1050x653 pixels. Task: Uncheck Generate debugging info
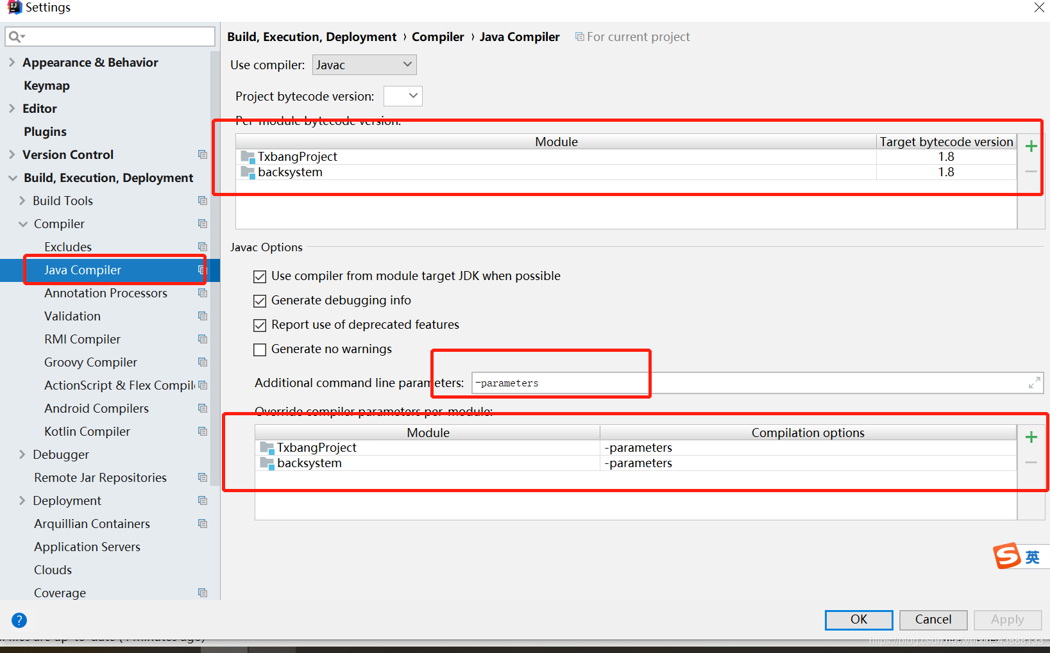point(260,301)
